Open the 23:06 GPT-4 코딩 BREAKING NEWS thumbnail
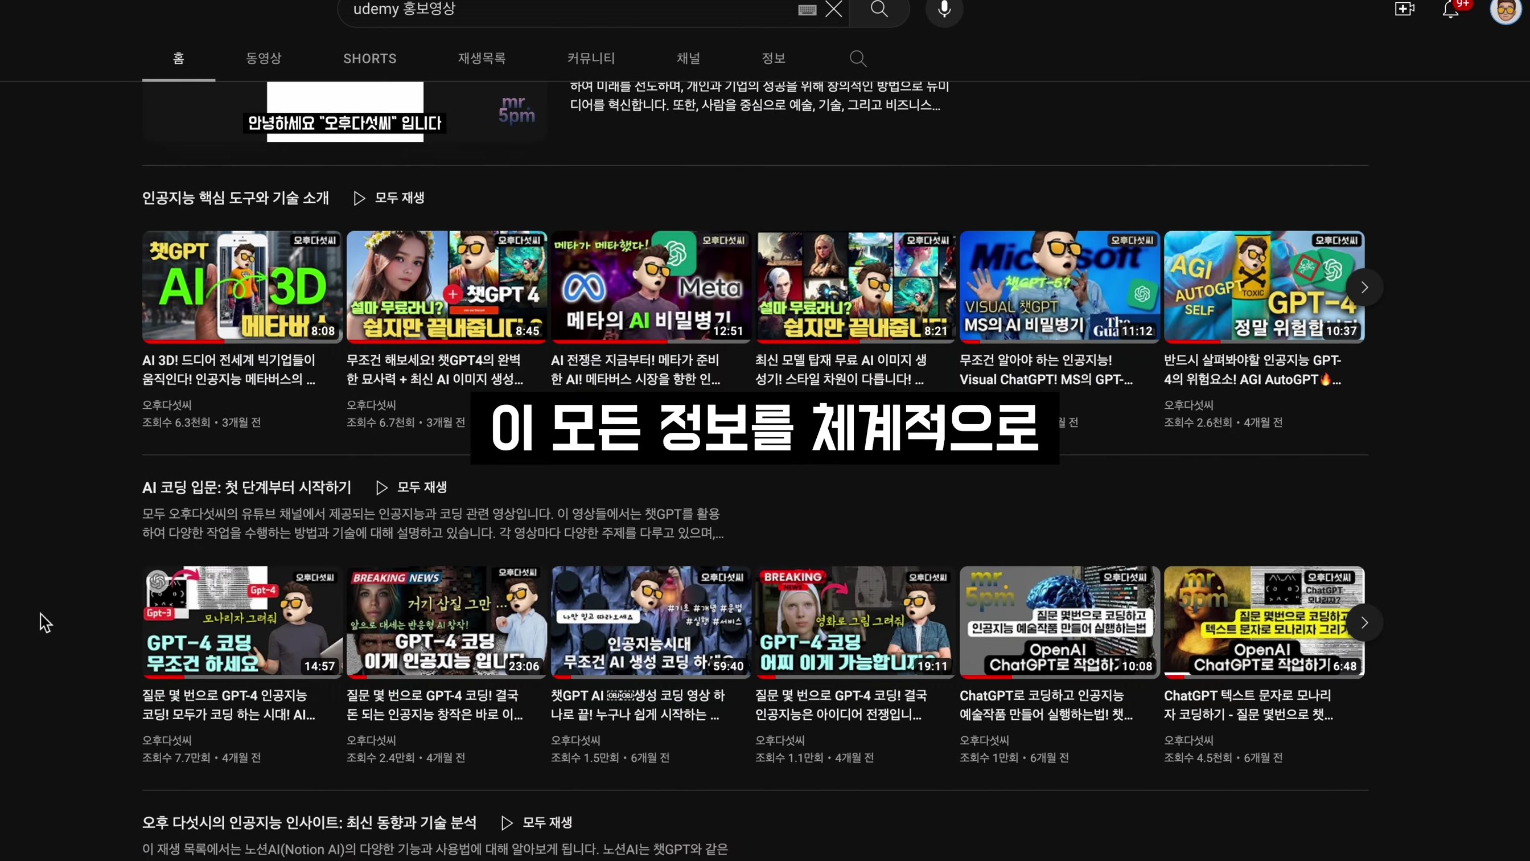Image resolution: width=1530 pixels, height=861 pixels. pos(447,622)
